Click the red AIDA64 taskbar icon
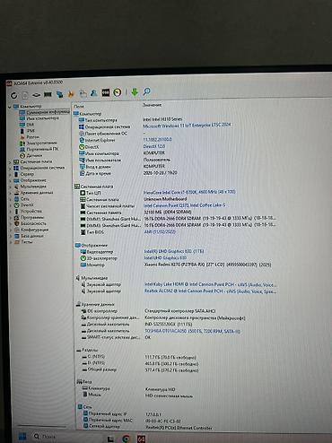 141,439
